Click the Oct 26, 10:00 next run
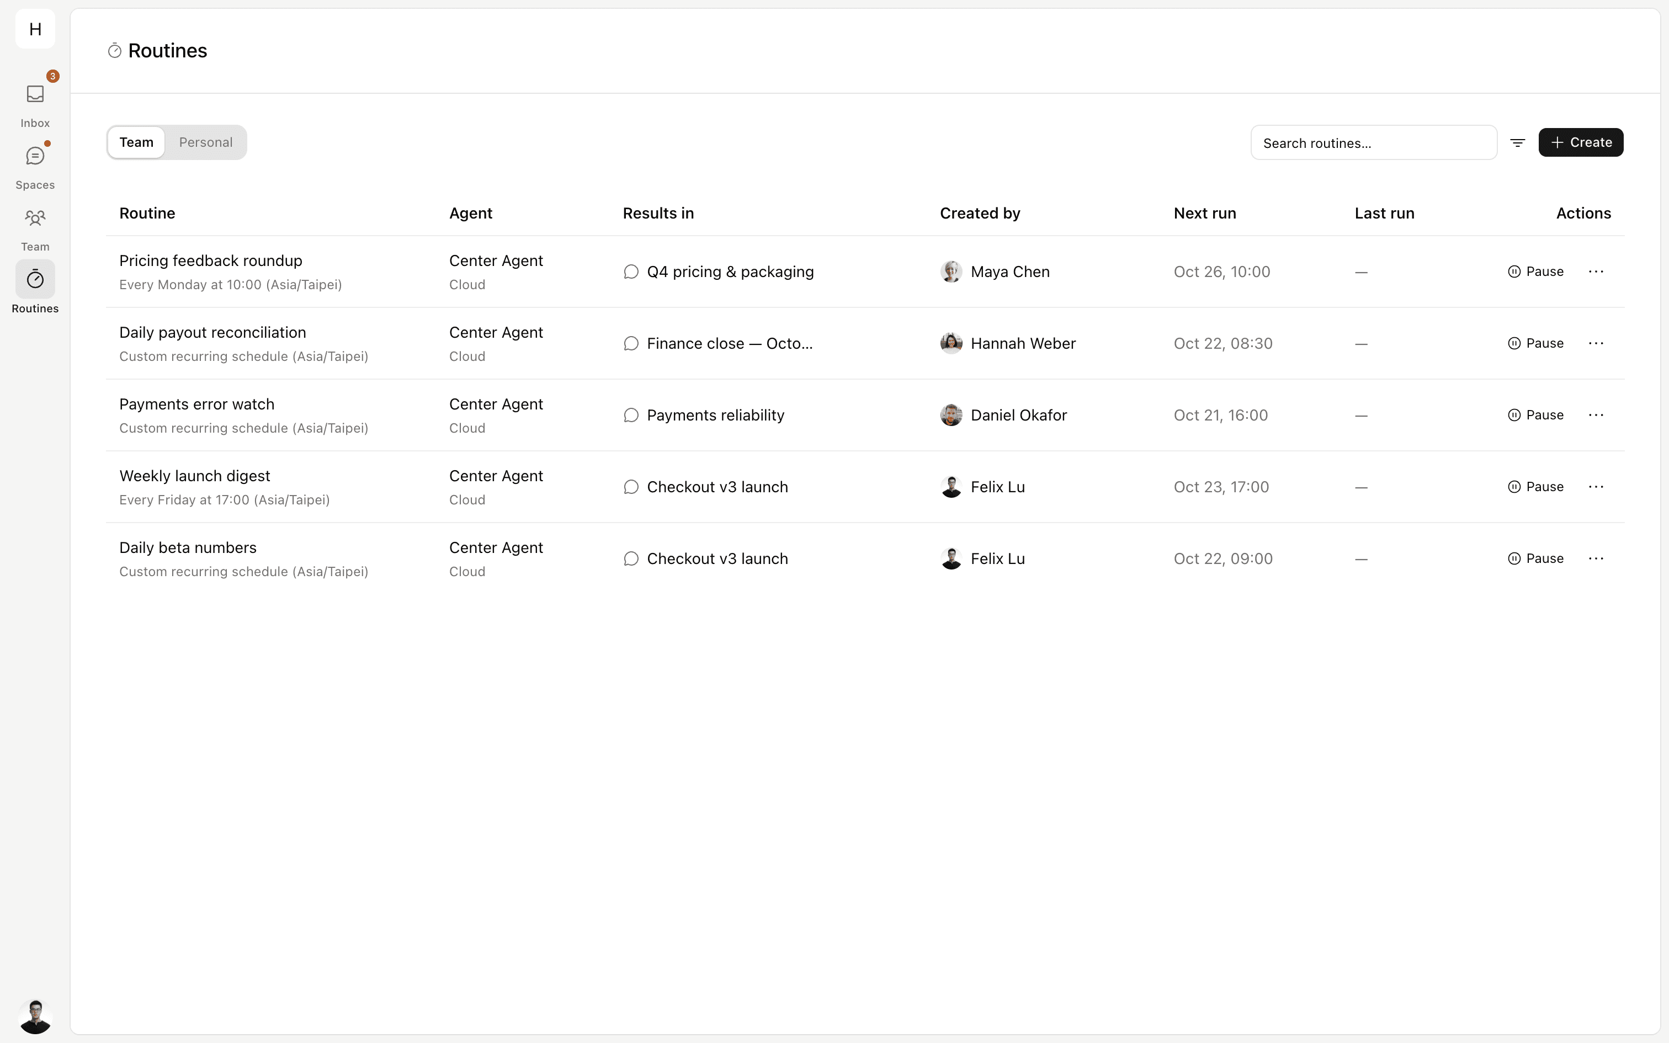 (x=1222, y=272)
